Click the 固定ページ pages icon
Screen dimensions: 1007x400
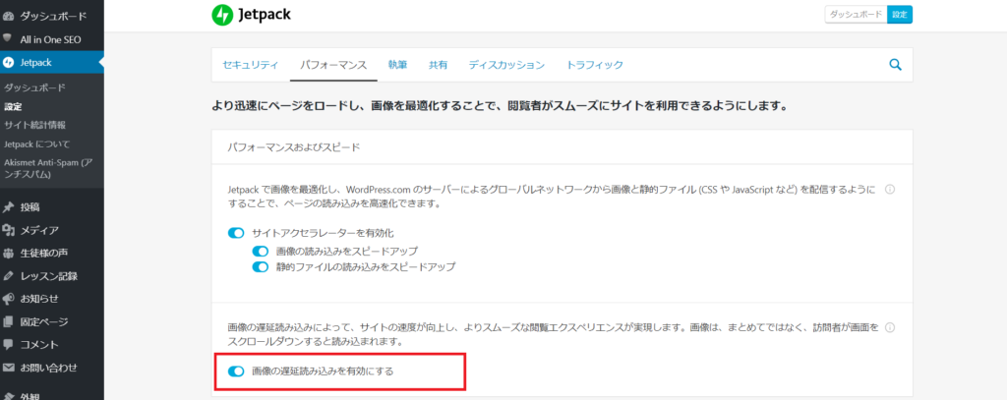9,322
